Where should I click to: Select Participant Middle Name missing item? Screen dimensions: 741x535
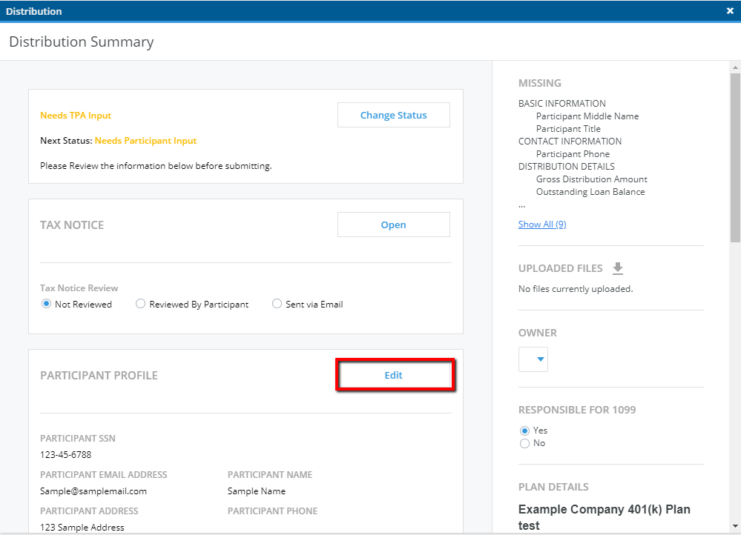click(x=587, y=116)
